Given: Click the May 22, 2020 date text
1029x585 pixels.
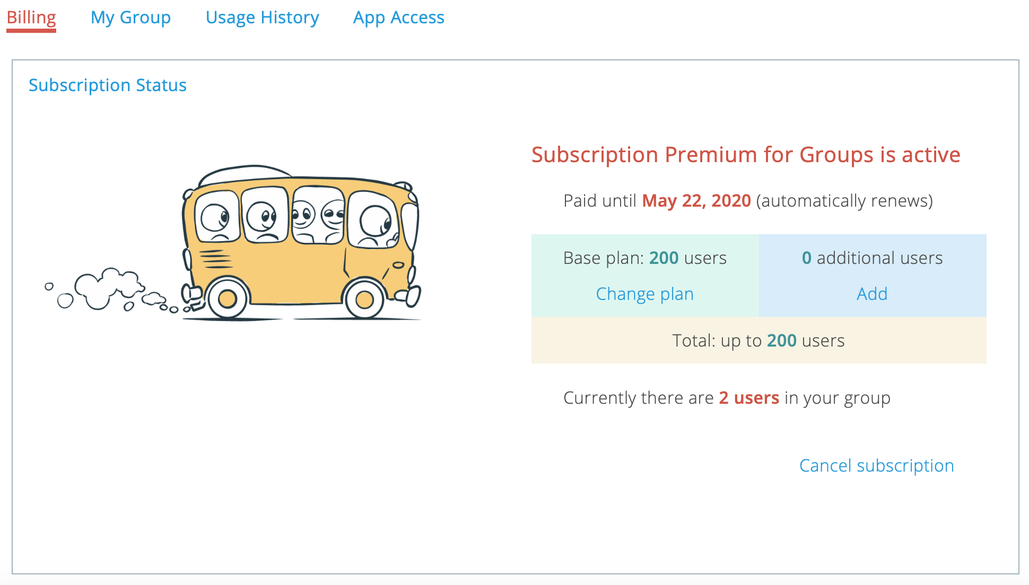Looking at the screenshot, I should (x=696, y=201).
